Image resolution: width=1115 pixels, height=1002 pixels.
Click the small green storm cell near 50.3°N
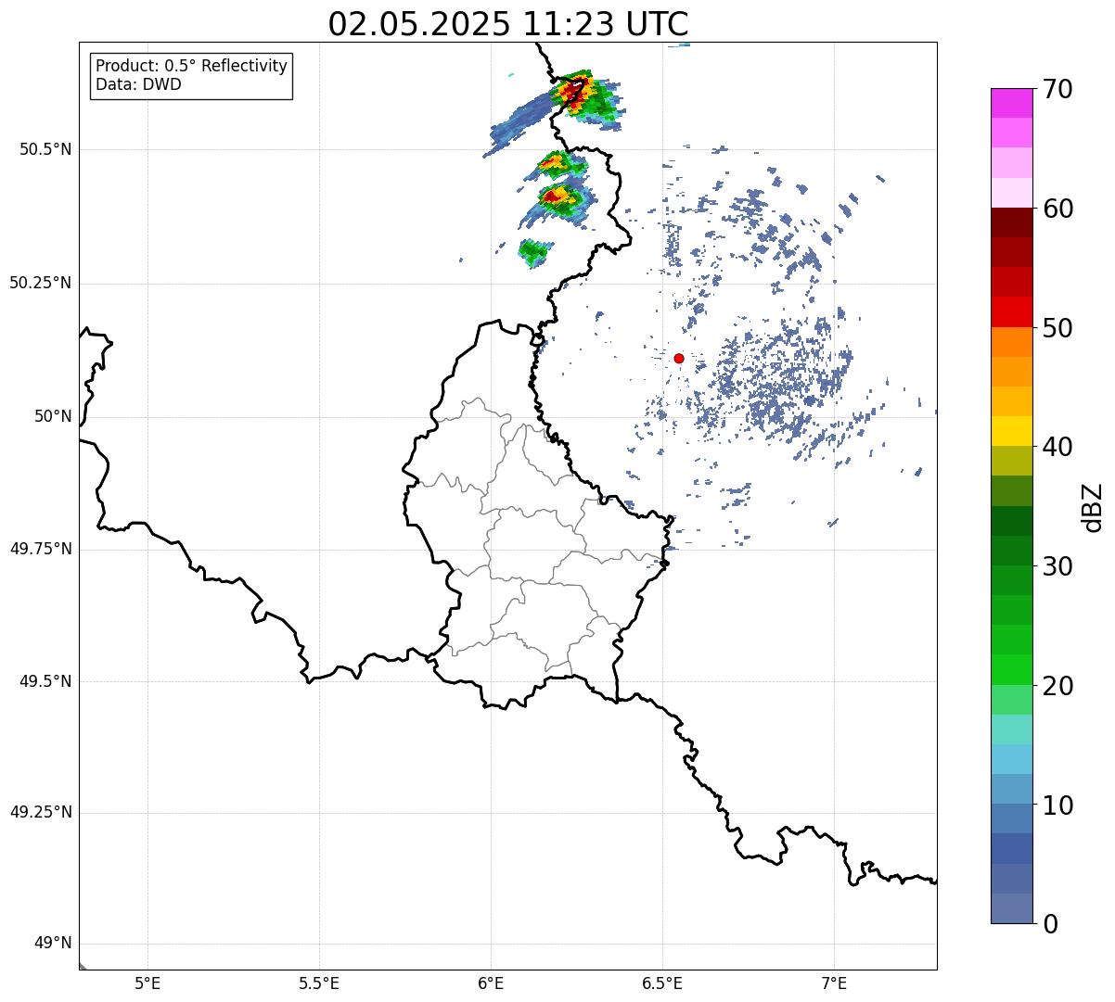[x=533, y=252]
